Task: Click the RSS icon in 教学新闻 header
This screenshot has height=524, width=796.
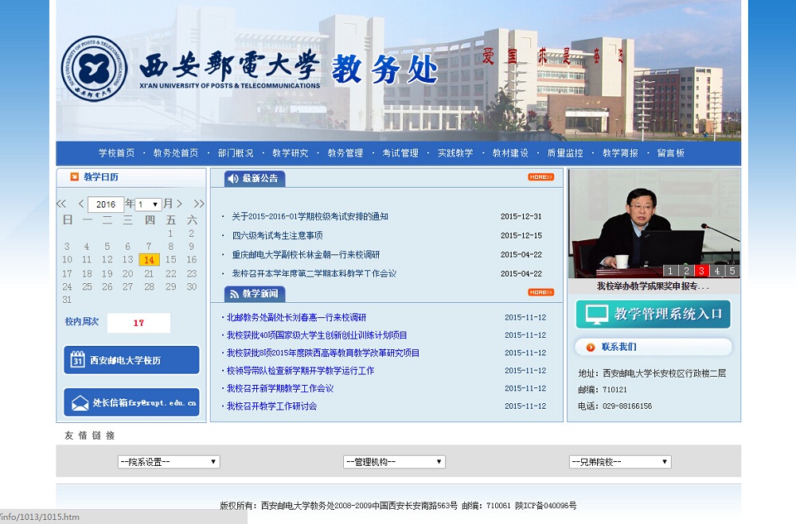Action: click(234, 293)
